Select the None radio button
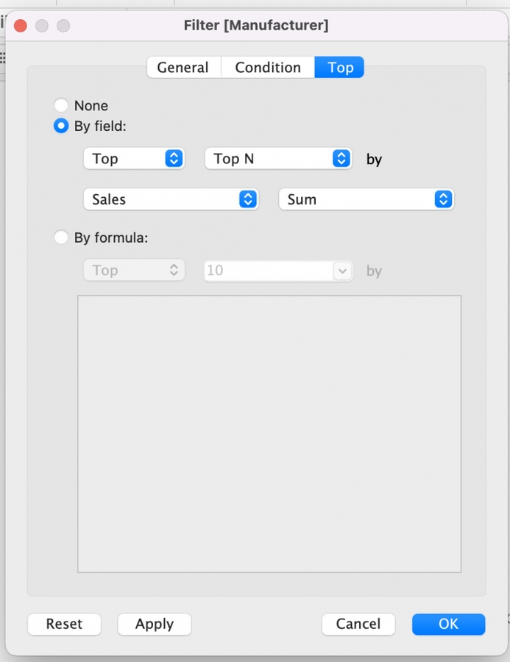The image size is (510, 662). click(60, 105)
